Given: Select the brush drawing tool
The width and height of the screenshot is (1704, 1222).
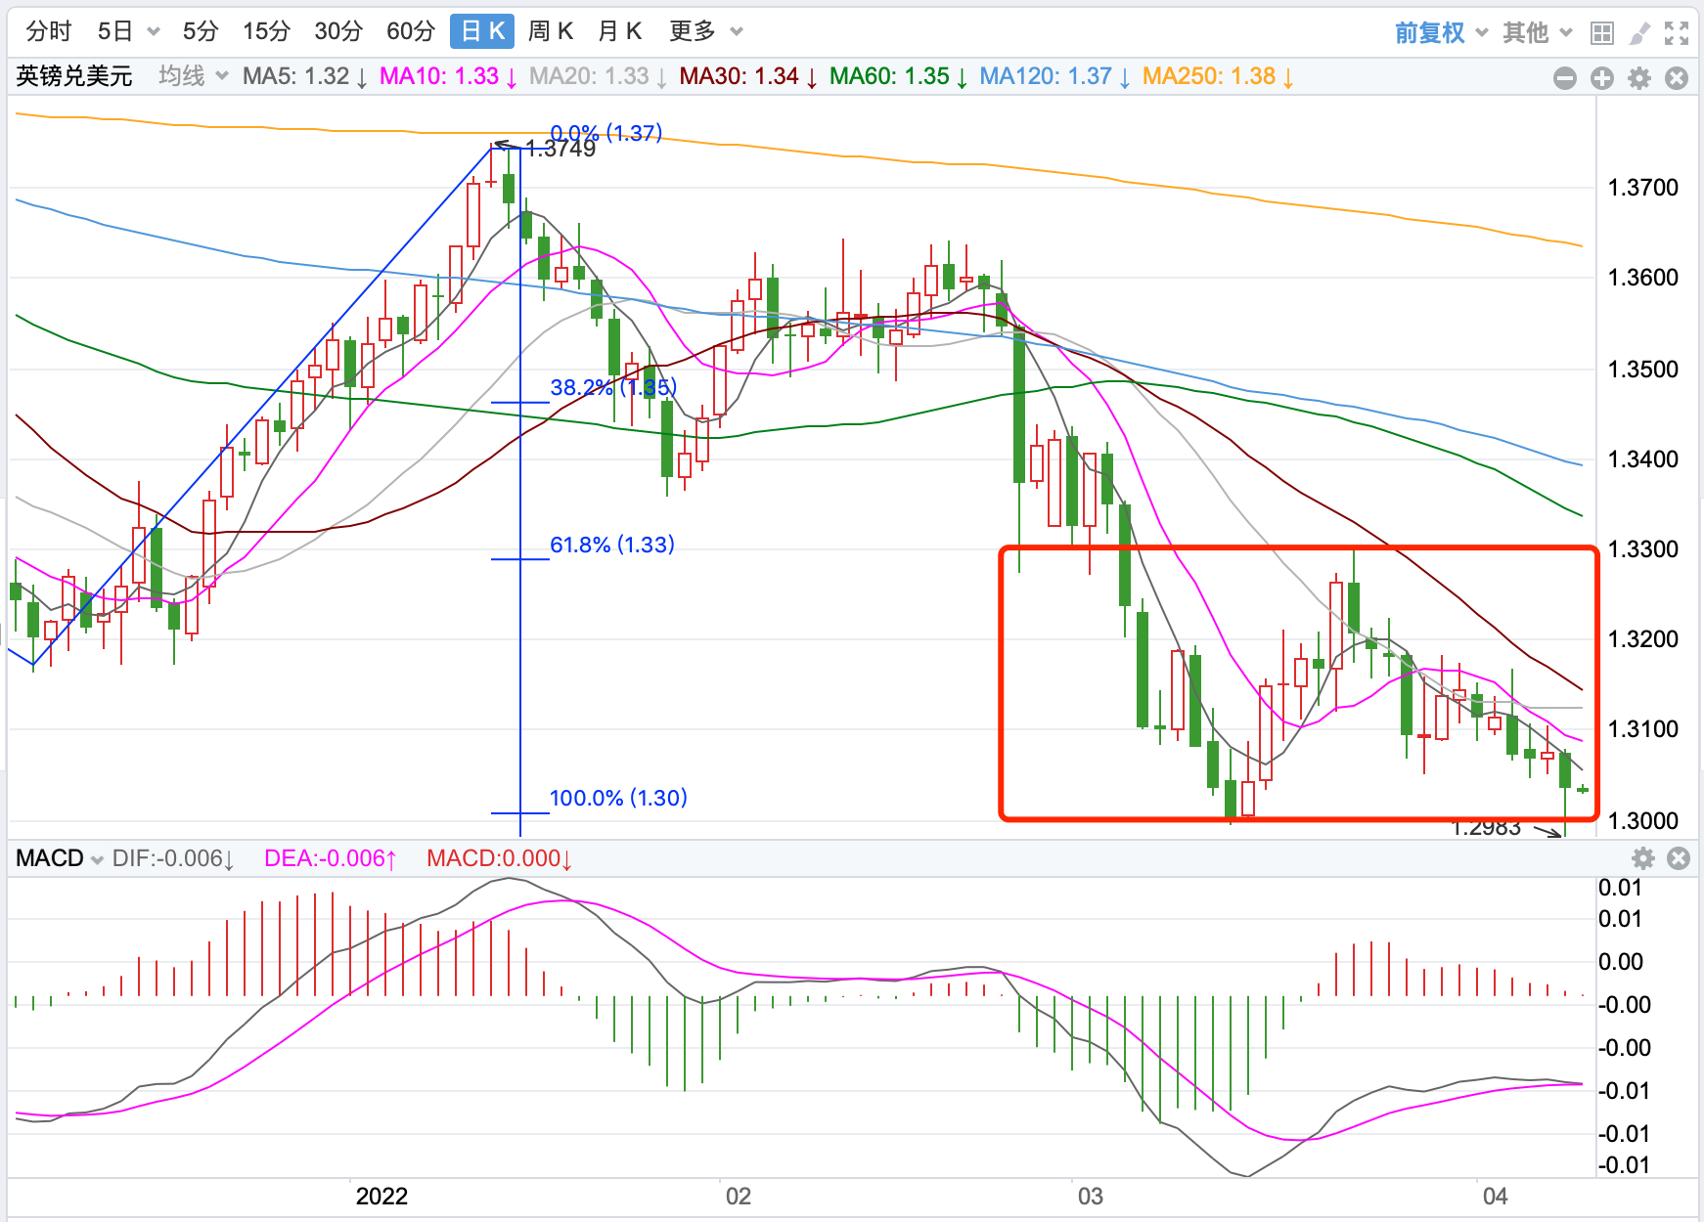Looking at the screenshot, I should pyautogui.click(x=1639, y=33).
